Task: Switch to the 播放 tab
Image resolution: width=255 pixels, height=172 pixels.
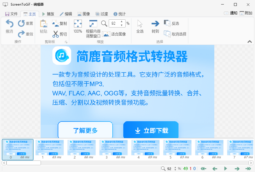Action: (x=48, y=13)
